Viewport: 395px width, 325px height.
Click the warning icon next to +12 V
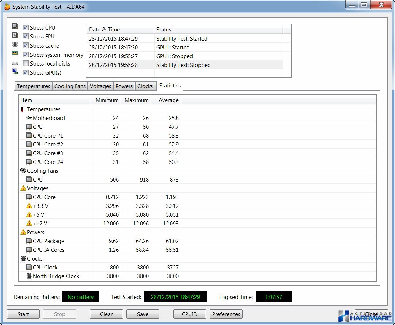(x=29, y=223)
